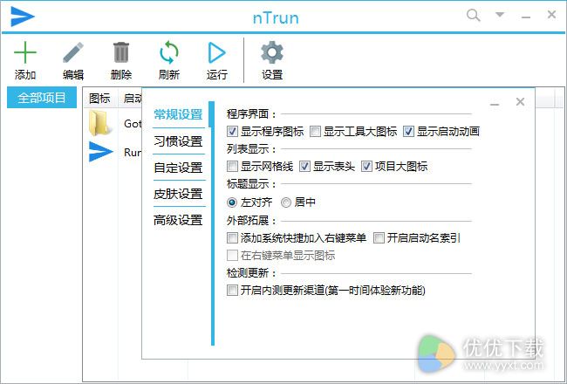Click the 编辑 pencil icon
The height and width of the screenshot is (384, 567).
tap(73, 52)
